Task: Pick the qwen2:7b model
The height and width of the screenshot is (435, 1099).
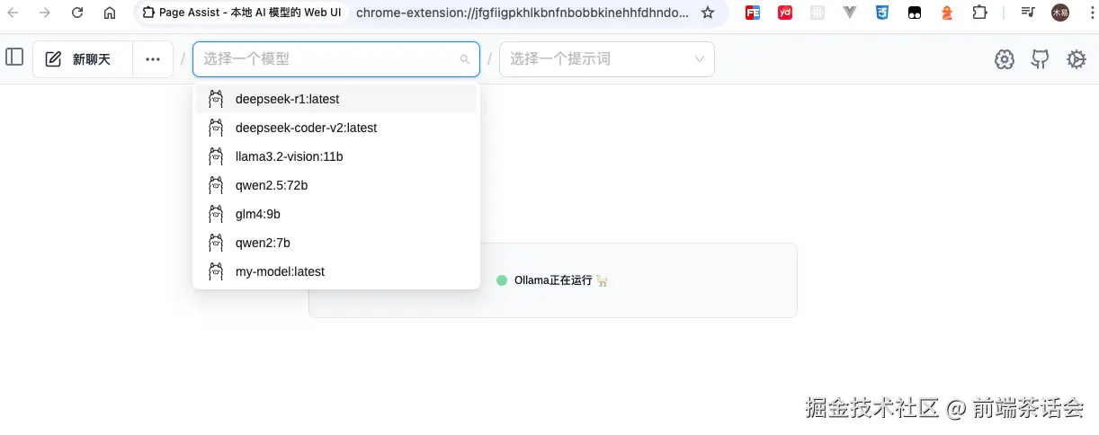Action: (336, 243)
